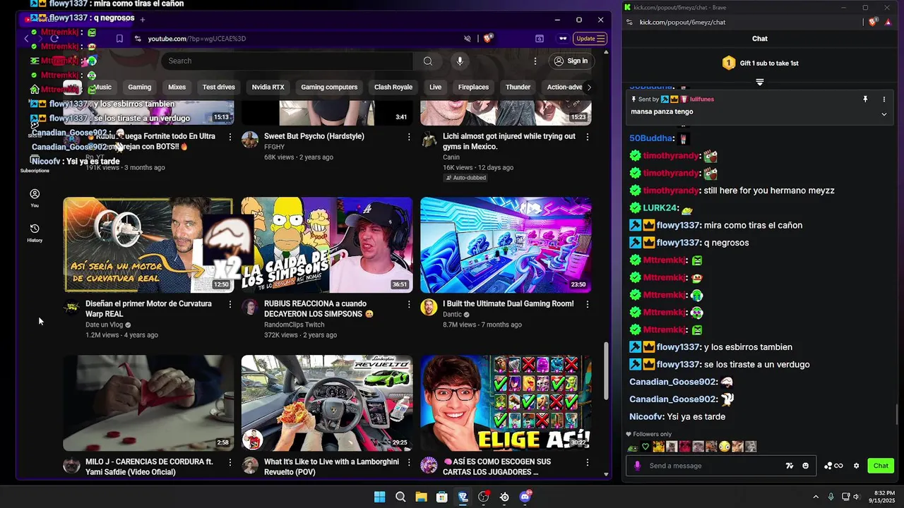Open the You section in YouTube sidebar
The height and width of the screenshot is (508, 904).
[35, 198]
